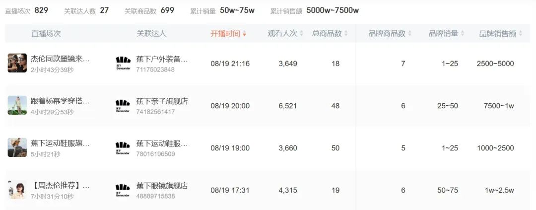Image resolution: width=536 pixels, height=210 pixels.
Task: Open livestream titled 杰伦同款墨镜来…
Action: pyautogui.click(x=60, y=59)
